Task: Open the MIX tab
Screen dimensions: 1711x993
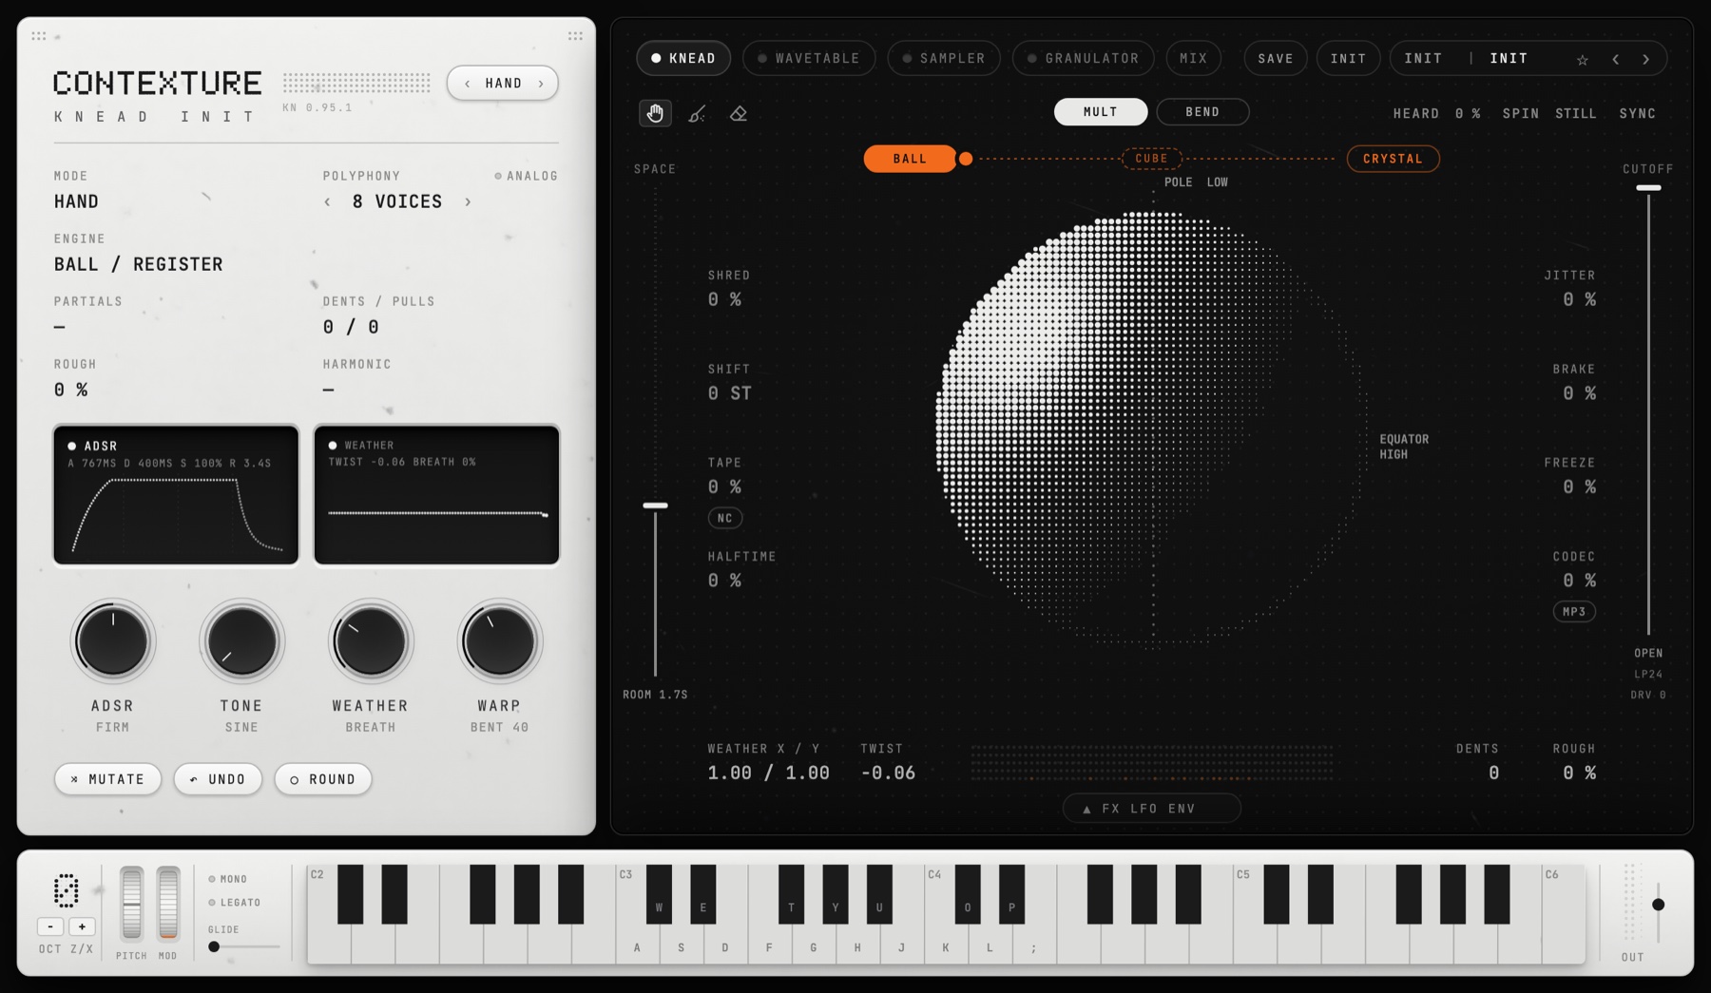Action: point(1194,58)
